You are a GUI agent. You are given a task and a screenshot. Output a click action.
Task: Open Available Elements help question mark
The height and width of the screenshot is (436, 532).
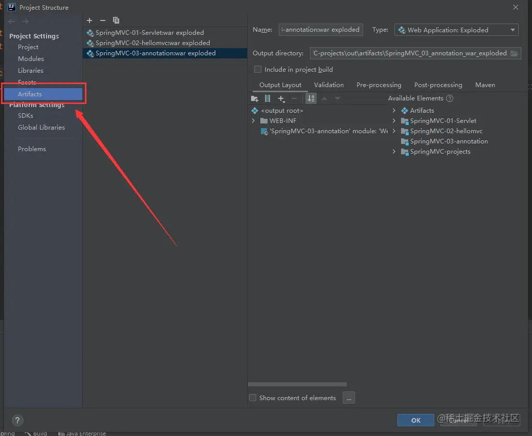450,98
